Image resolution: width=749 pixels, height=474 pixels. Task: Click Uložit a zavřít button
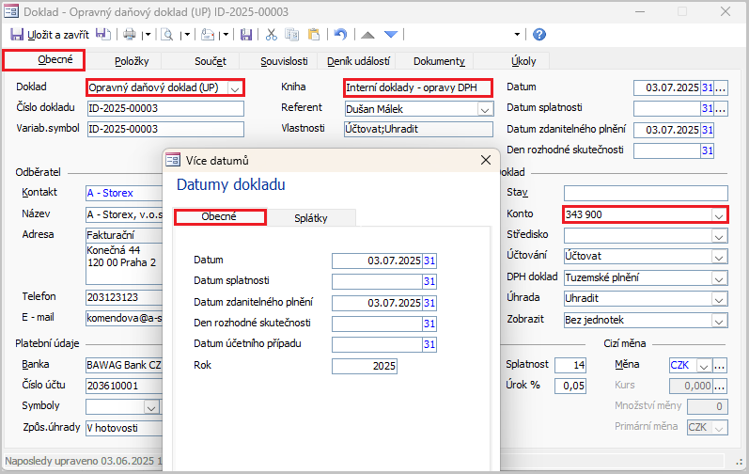pos(50,35)
